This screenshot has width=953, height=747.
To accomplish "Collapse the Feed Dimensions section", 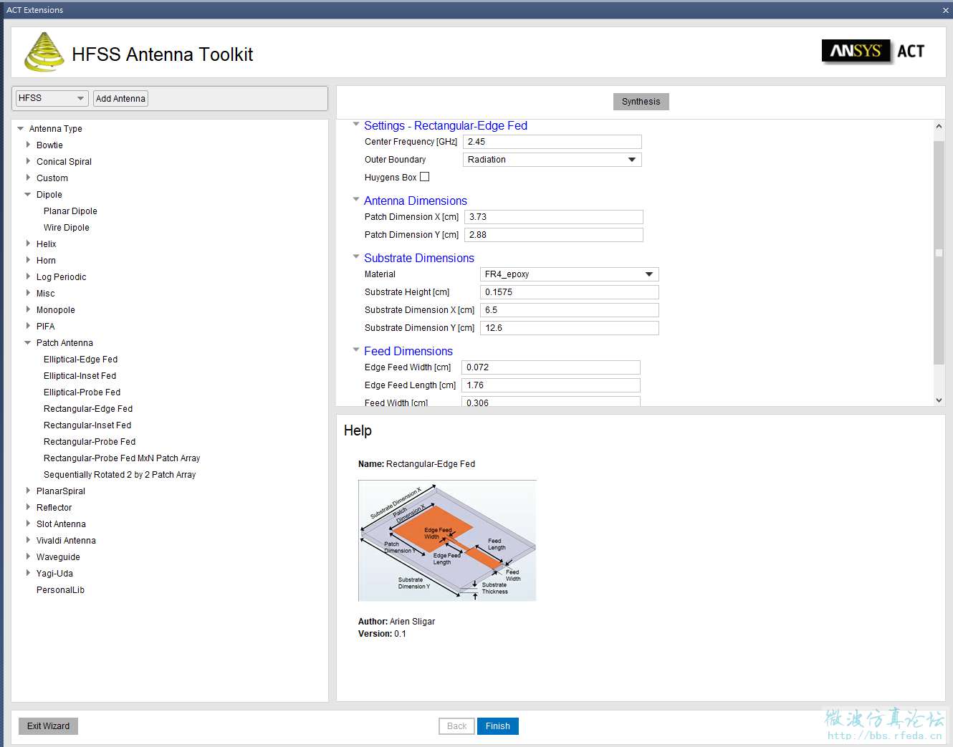I will click(x=356, y=350).
